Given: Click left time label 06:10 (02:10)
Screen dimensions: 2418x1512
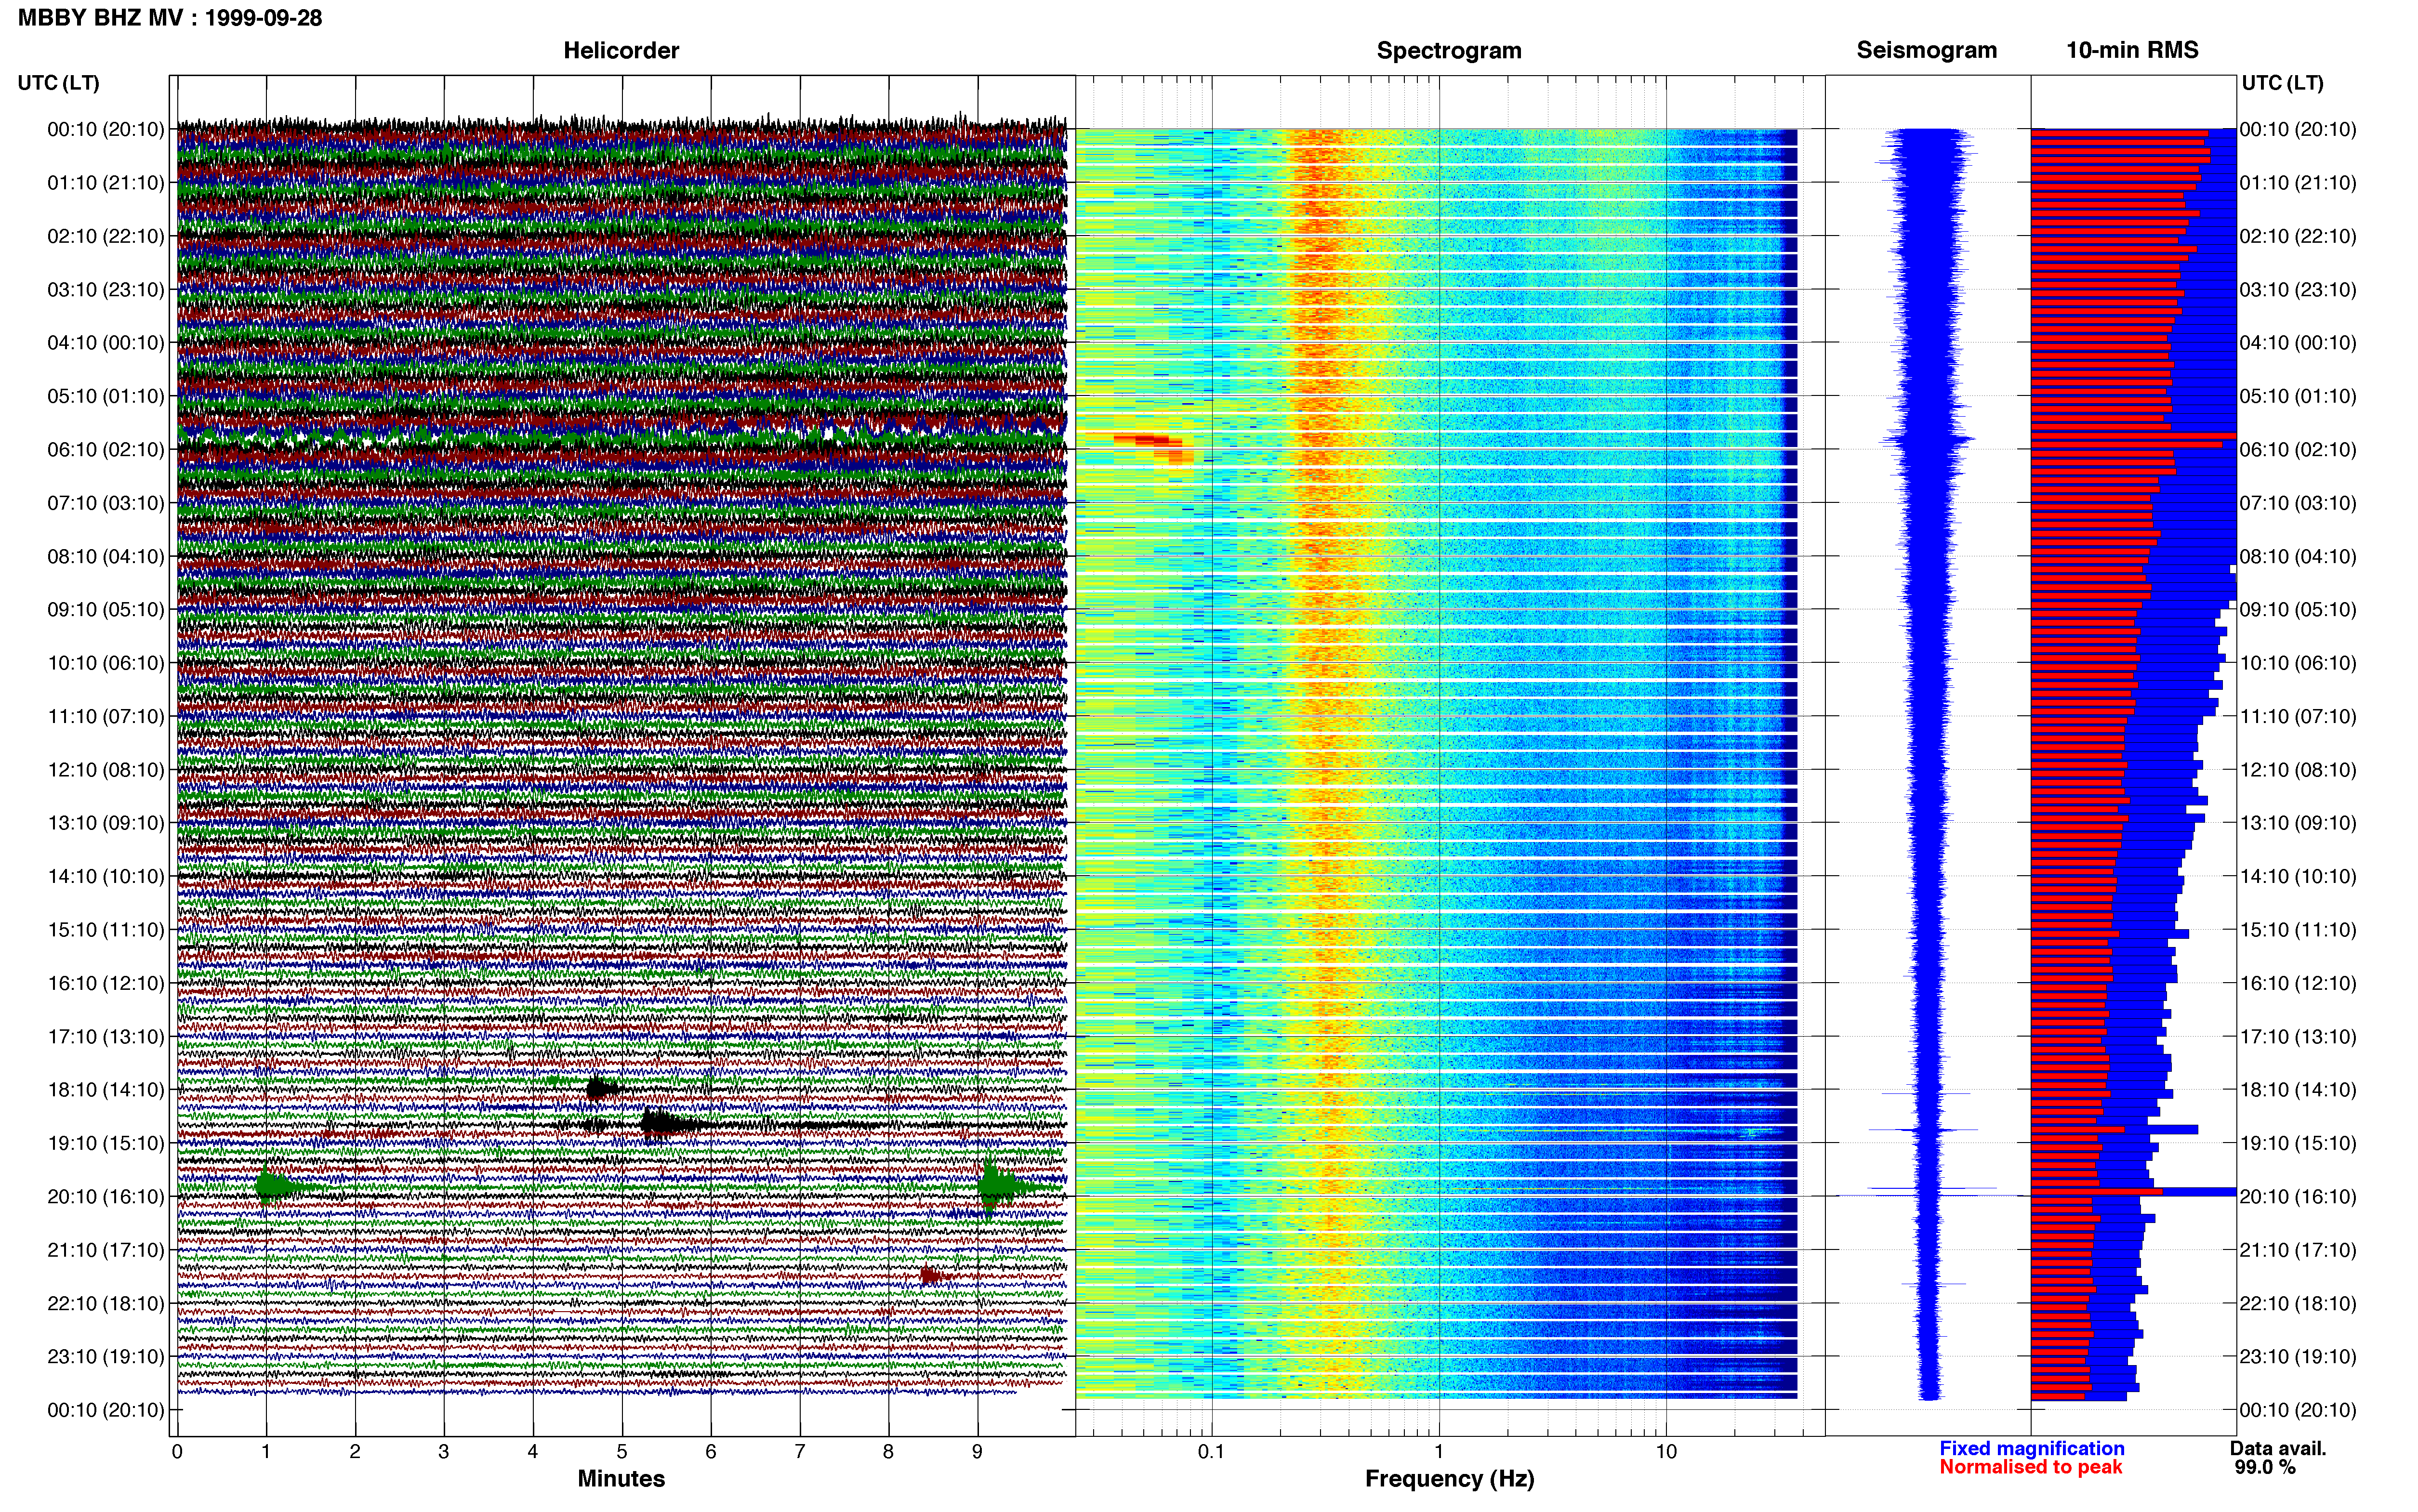Looking at the screenshot, I should pos(106,449).
